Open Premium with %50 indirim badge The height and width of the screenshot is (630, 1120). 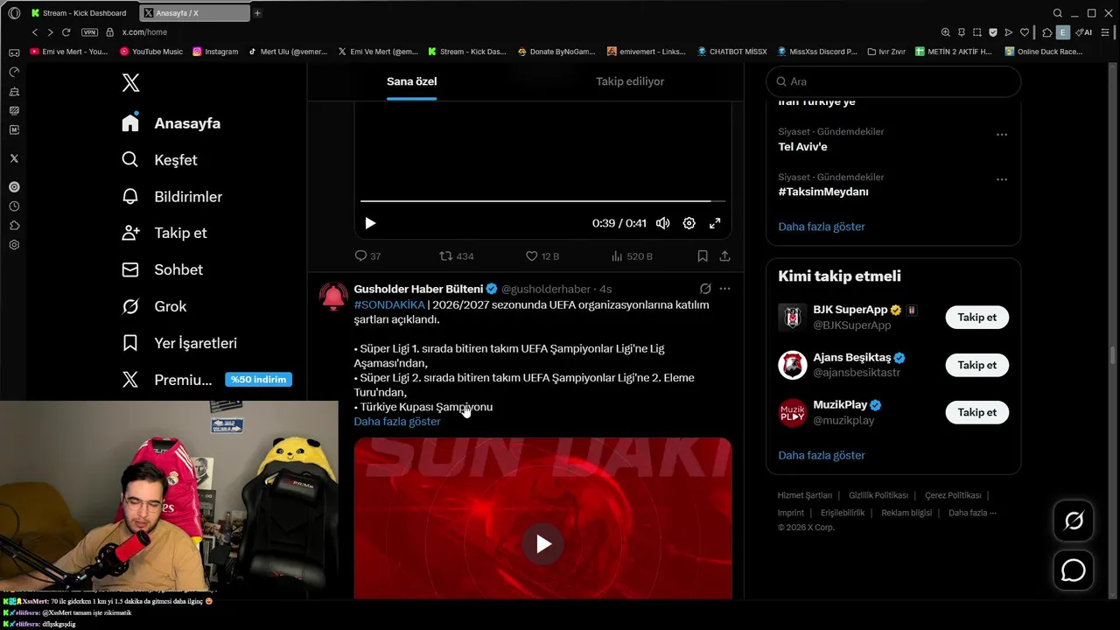point(206,380)
